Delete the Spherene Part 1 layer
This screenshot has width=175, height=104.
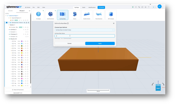click(28, 23)
